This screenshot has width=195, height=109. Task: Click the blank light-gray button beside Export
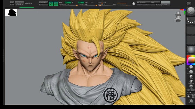[165, 2]
